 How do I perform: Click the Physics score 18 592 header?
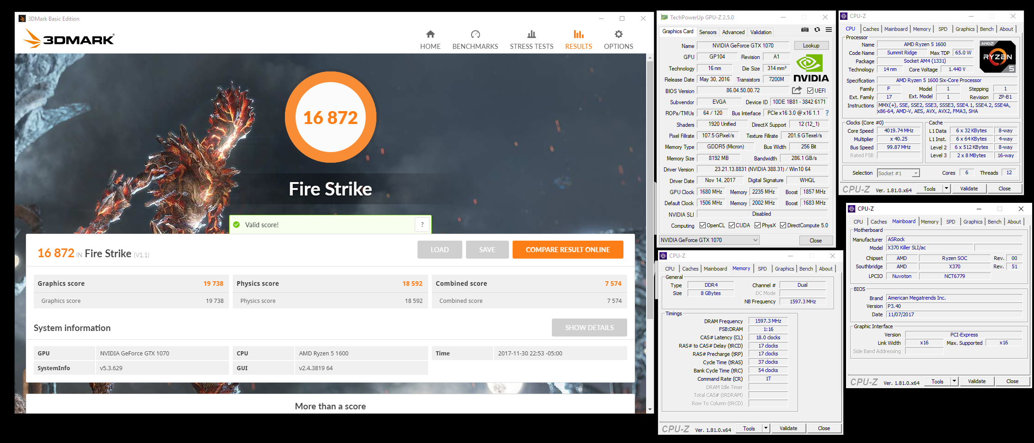pyautogui.click(x=329, y=284)
